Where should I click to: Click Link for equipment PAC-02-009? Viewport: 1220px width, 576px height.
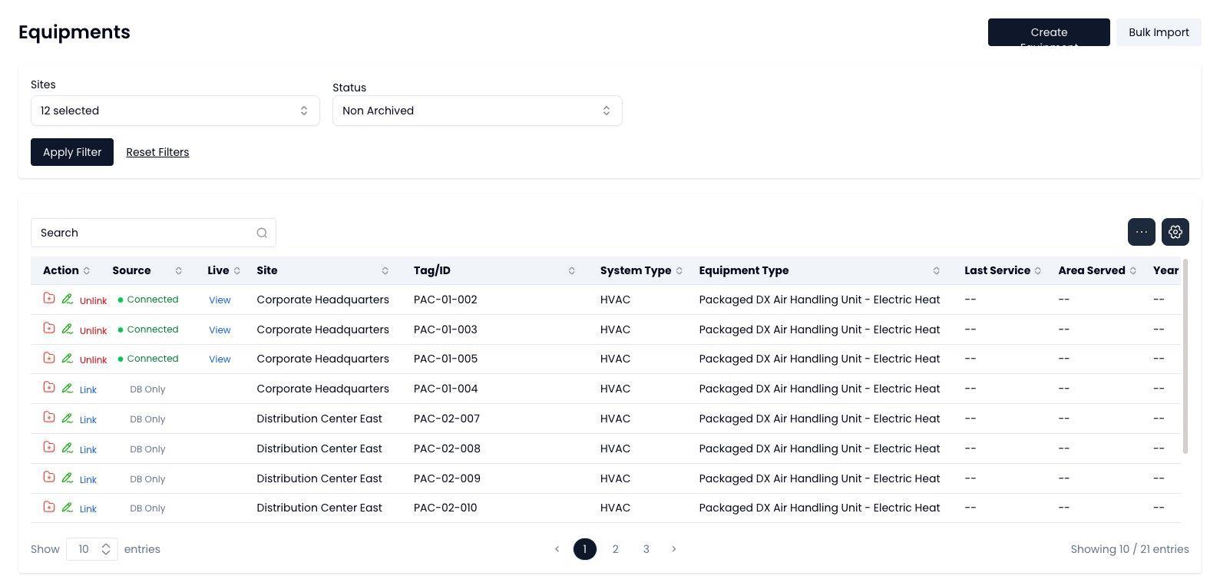tap(88, 480)
